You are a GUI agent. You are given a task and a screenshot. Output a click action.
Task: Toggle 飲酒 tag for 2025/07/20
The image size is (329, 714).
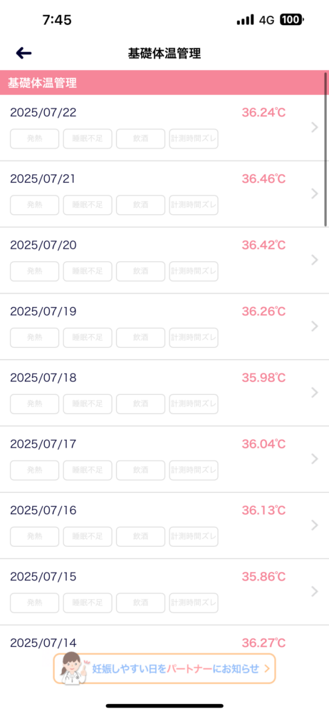141,271
